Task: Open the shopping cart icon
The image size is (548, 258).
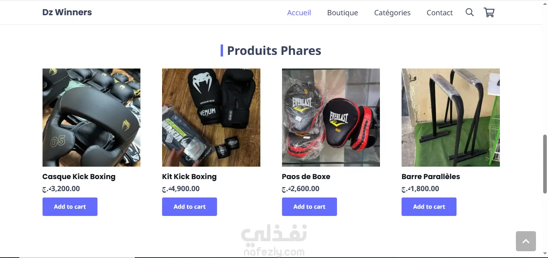Action: click(x=489, y=12)
